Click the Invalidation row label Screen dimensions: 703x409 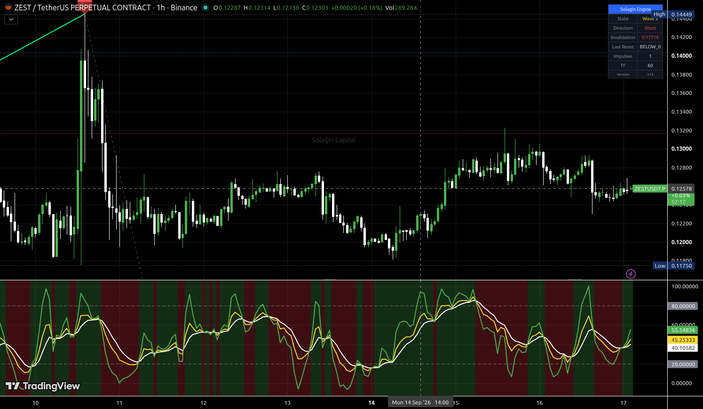pos(623,38)
